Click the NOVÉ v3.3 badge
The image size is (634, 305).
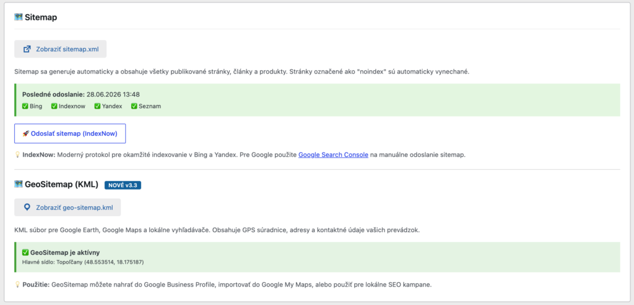tap(123, 185)
